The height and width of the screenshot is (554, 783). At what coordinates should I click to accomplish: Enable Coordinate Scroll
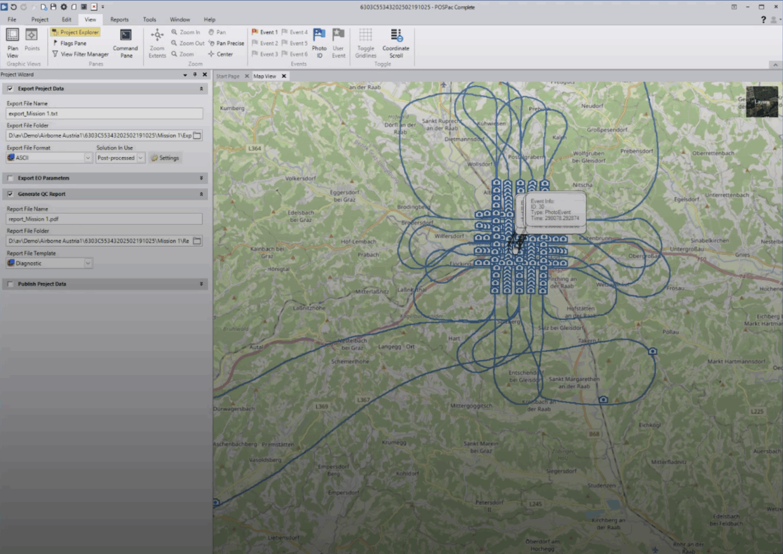pos(396,43)
